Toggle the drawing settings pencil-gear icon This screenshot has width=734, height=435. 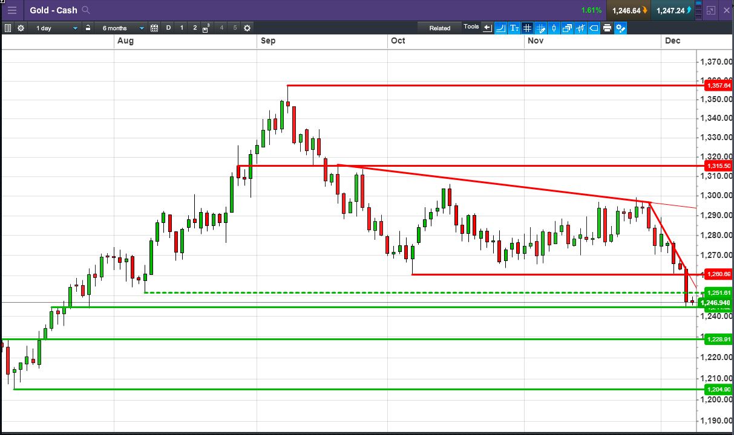(620, 28)
